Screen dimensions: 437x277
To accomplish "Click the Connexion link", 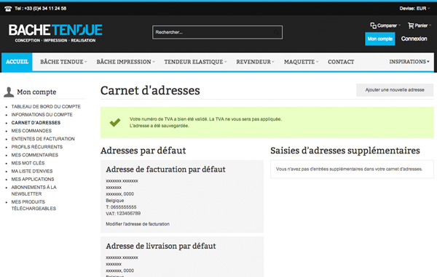I will point(414,39).
